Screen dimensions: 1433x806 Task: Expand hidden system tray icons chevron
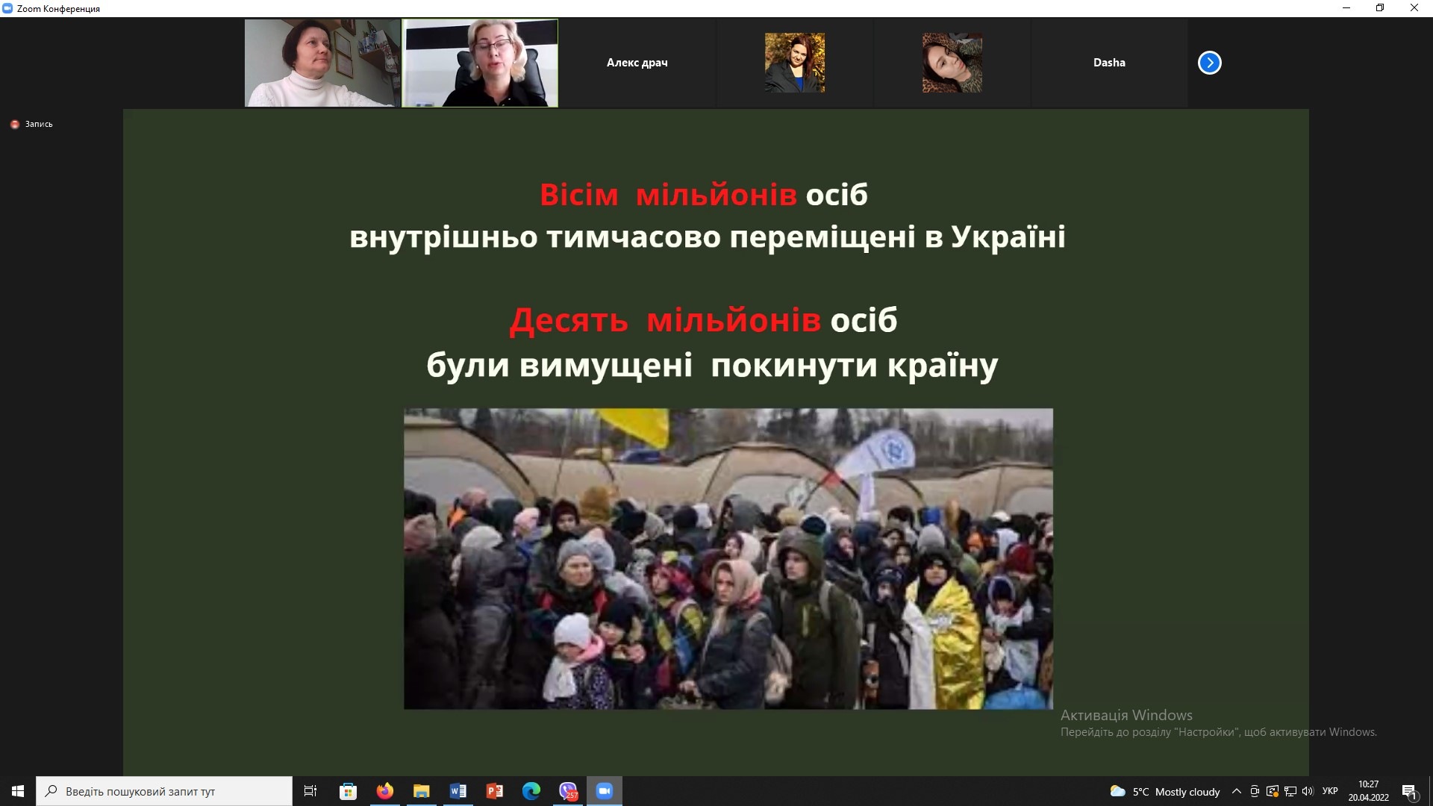coord(1237,791)
